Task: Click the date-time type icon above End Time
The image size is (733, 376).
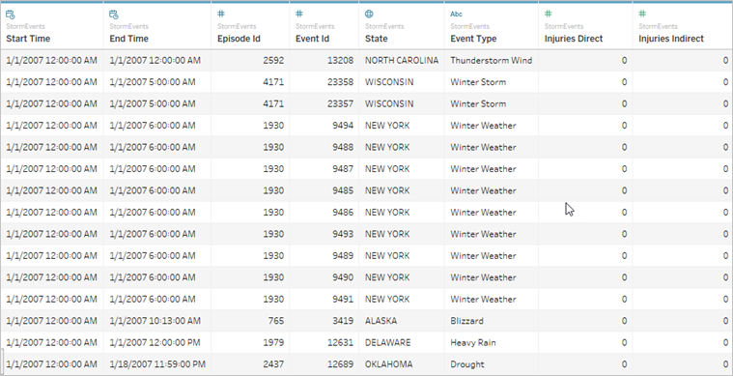Action: 114,14
